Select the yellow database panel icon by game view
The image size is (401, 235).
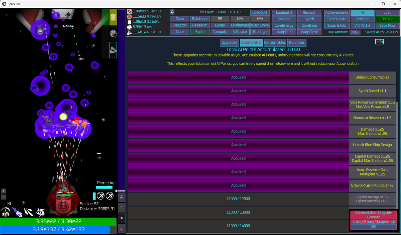113,17
